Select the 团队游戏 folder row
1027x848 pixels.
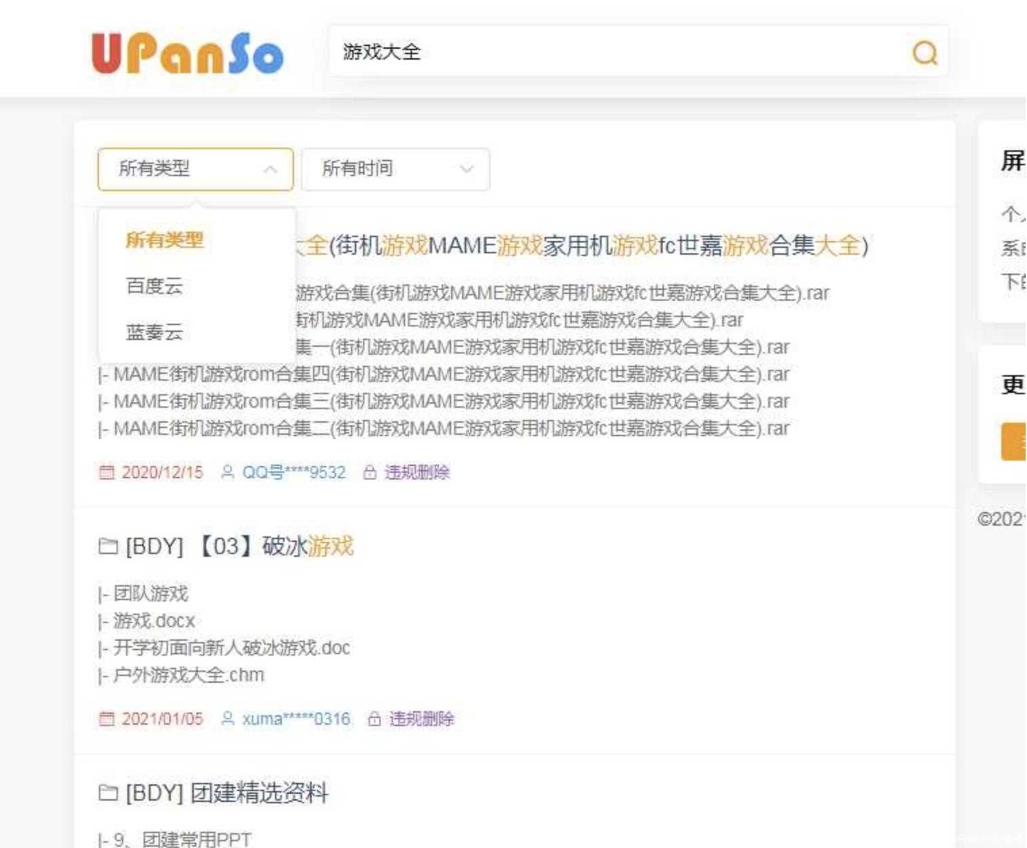[x=143, y=593]
